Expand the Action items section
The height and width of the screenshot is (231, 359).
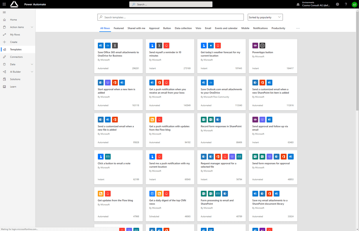point(32,27)
